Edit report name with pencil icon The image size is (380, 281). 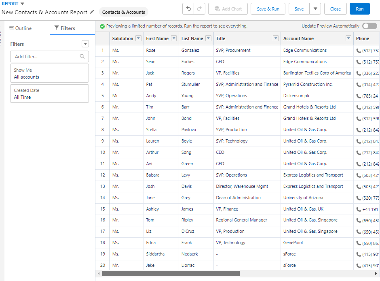(92, 12)
